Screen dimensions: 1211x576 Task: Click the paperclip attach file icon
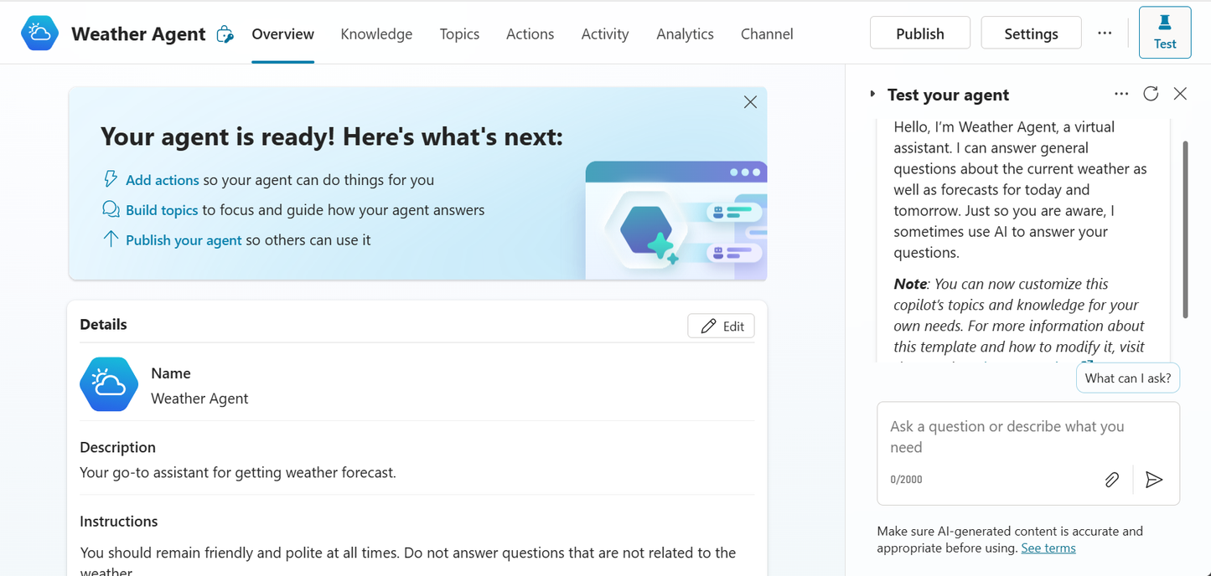1111,480
